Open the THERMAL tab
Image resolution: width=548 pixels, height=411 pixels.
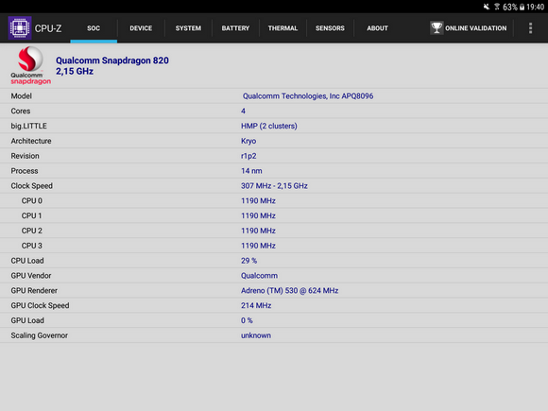tap(283, 28)
